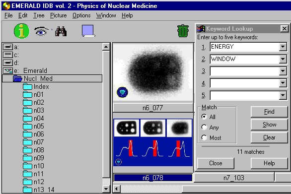Select the Any match radio button

pyautogui.click(x=204, y=127)
